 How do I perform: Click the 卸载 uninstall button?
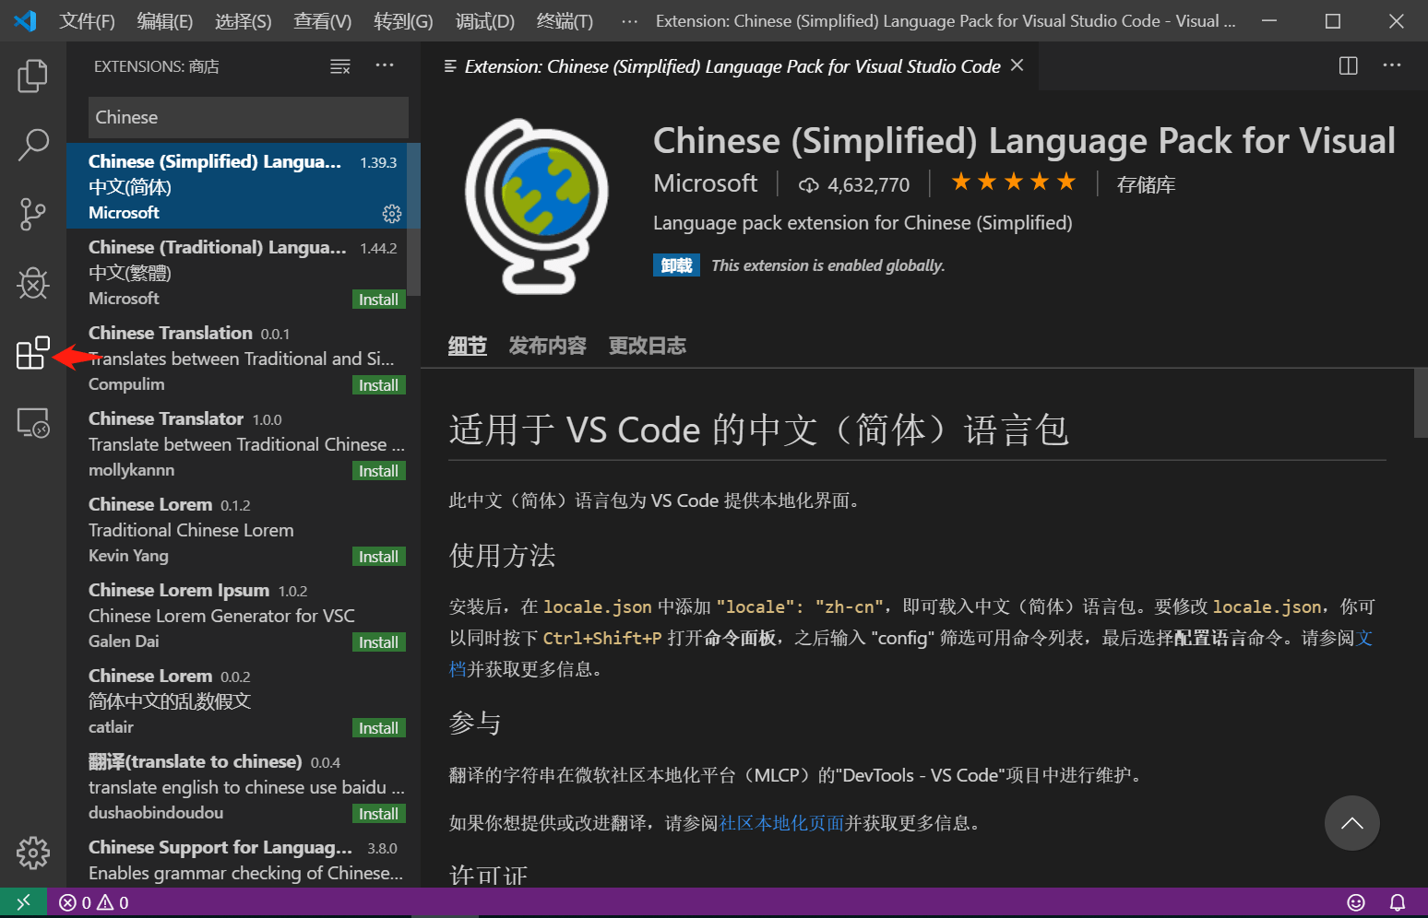(676, 265)
